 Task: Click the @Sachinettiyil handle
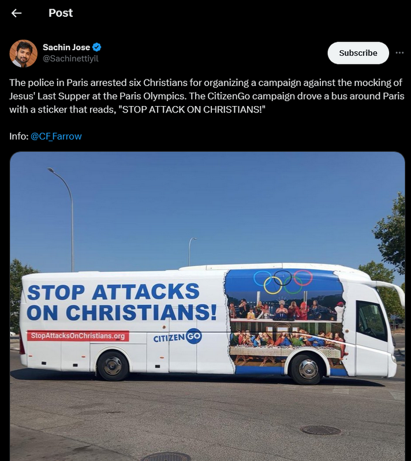coord(70,59)
